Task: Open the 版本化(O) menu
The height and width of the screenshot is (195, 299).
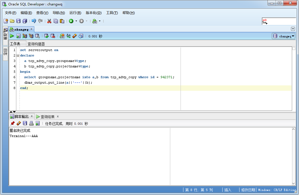Action: pyautogui.click(x=94, y=13)
